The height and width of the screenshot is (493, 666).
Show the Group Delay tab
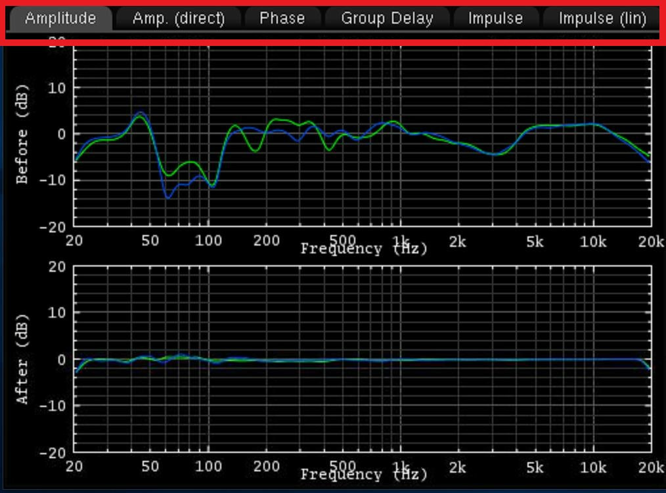[x=387, y=18]
